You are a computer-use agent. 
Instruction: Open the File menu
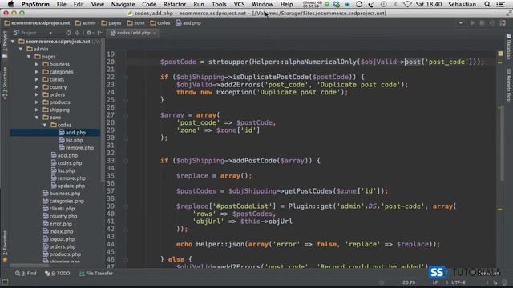pos(61,4)
